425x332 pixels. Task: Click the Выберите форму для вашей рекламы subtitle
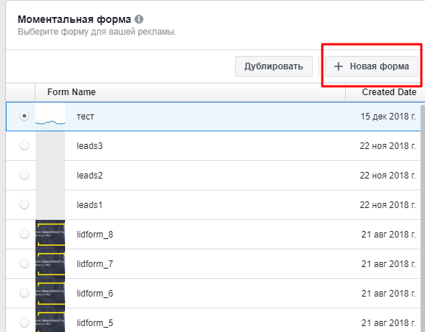coord(97,32)
